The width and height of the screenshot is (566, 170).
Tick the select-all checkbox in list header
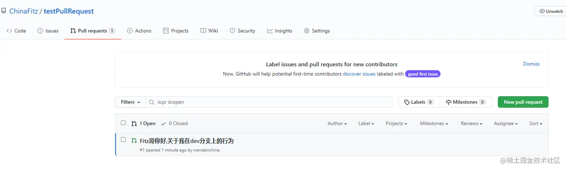[x=123, y=123]
